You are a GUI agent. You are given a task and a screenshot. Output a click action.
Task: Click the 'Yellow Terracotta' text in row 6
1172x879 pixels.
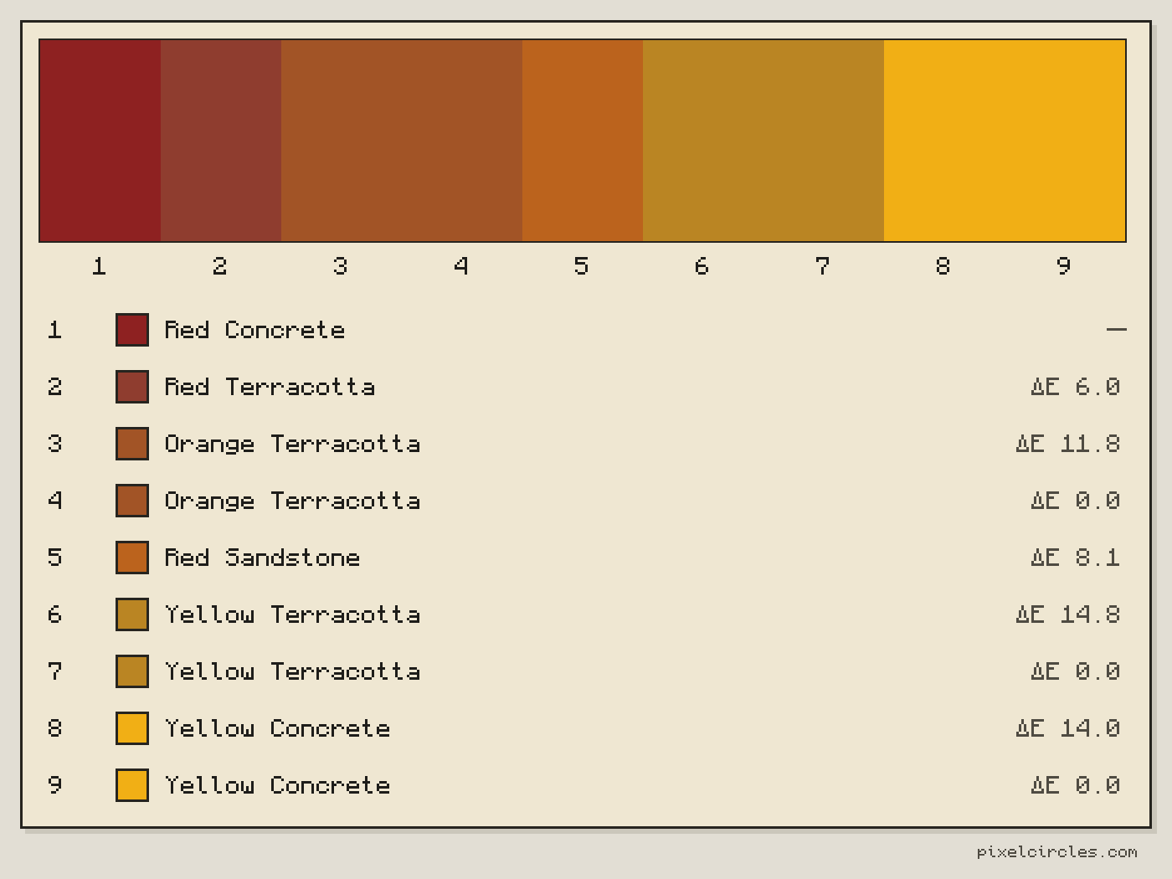pos(292,614)
